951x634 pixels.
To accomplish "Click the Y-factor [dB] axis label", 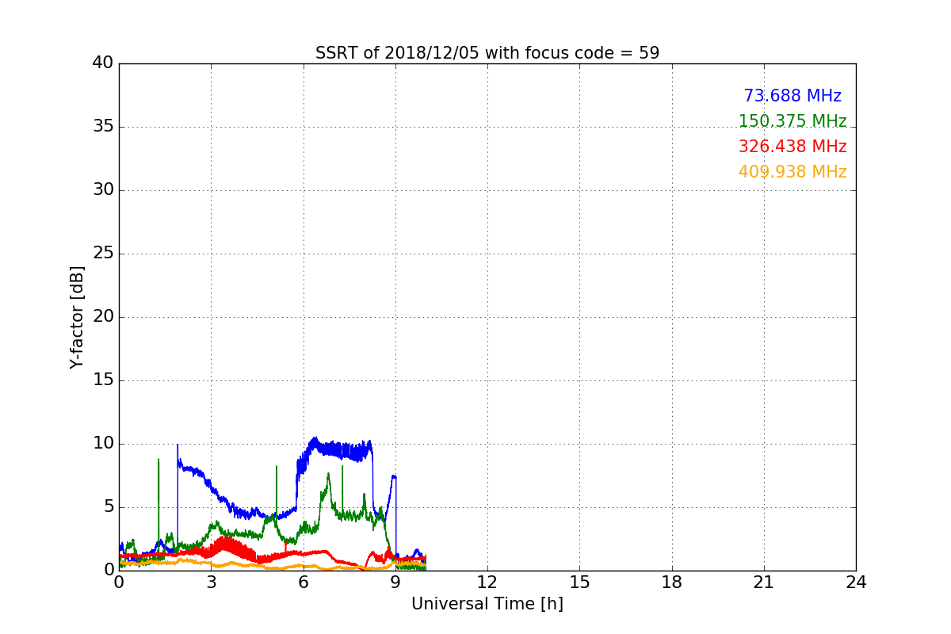I will pos(77,317).
